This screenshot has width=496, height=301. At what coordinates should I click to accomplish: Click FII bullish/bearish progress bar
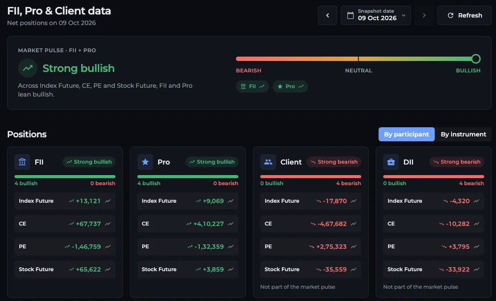tap(65, 177)
